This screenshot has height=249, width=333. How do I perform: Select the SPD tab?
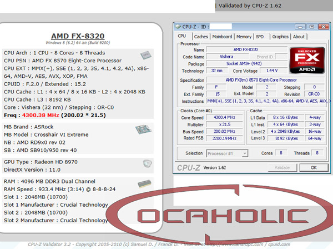tap(260, 37)
